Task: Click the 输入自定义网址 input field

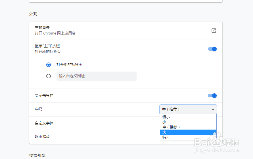Action: [96, 76]
